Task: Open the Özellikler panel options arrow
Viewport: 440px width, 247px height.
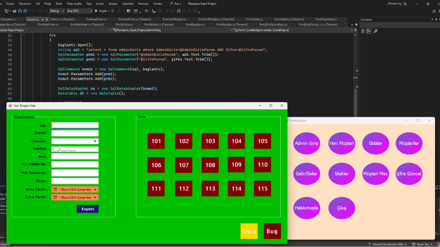Action: pyautogui.click(x=432, y=19)
